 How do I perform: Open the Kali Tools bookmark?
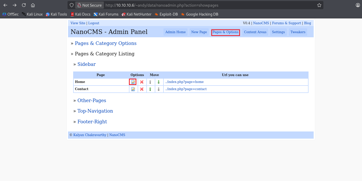[x=56, y=14]
